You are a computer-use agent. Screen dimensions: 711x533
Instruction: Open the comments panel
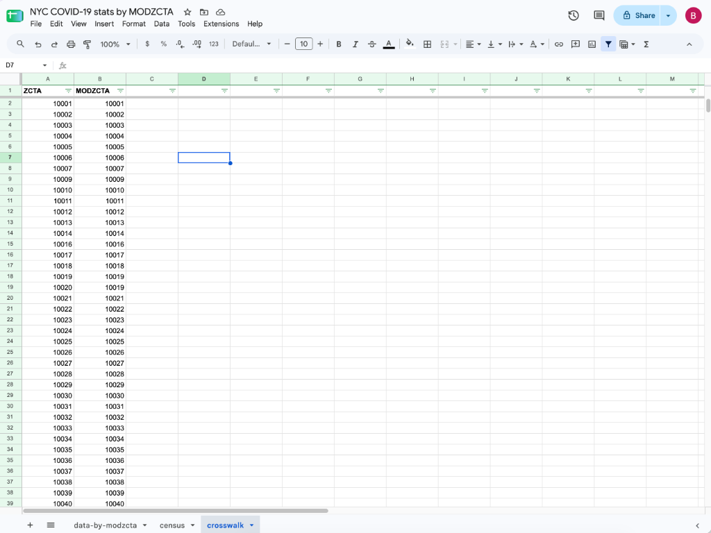[x=599, y=15]
